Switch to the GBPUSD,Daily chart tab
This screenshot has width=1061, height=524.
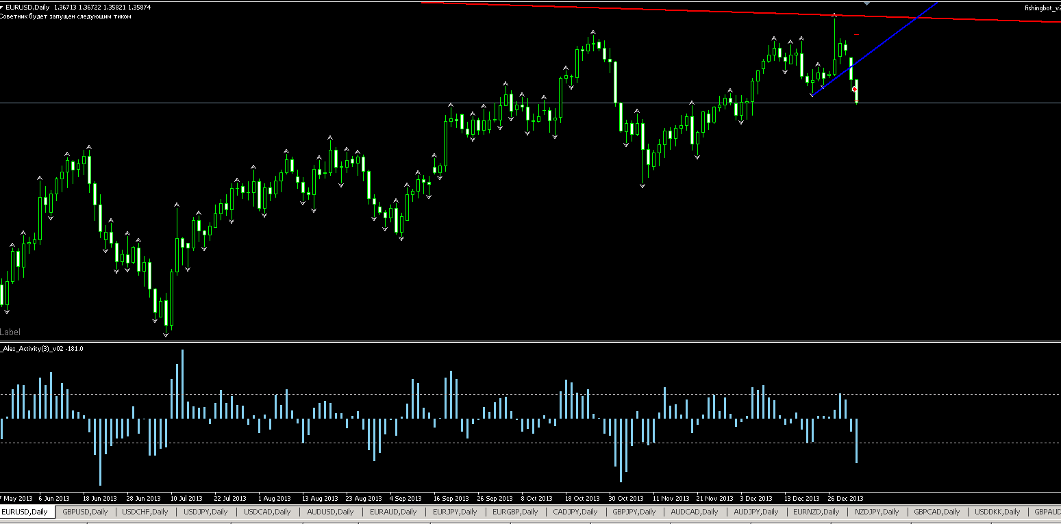(x=85, y=512)
